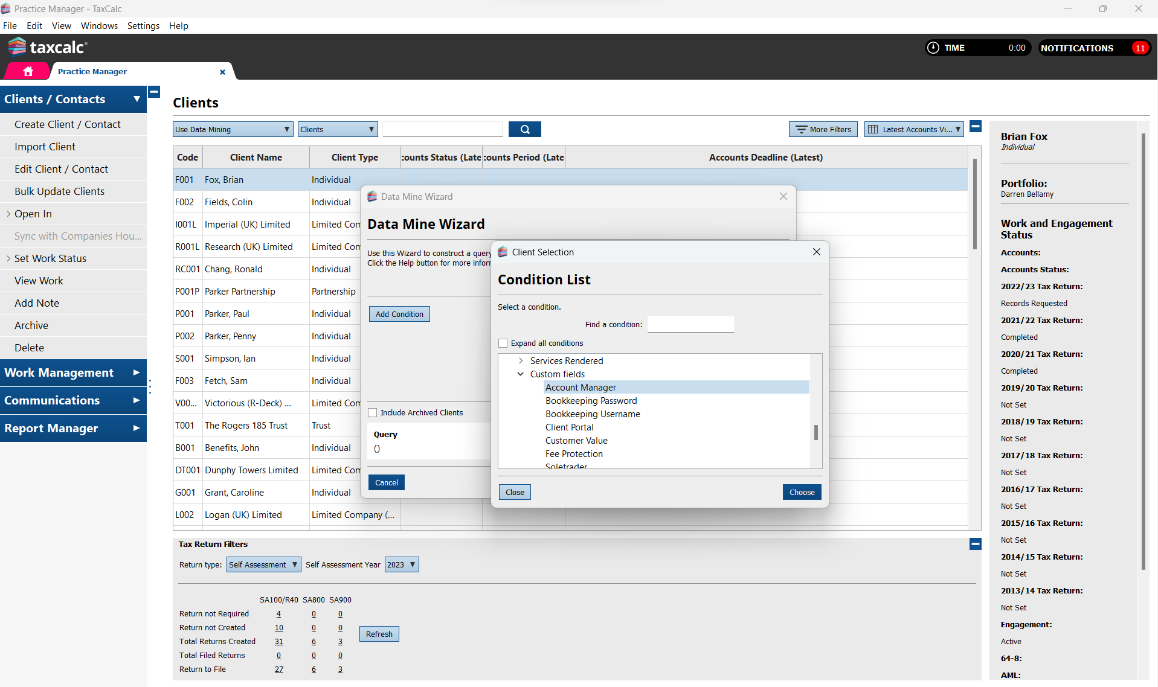Click the magnifier search button

(524, 129)
